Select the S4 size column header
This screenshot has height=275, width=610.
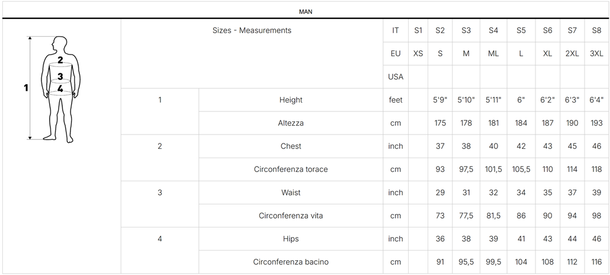tap(493, 30)
